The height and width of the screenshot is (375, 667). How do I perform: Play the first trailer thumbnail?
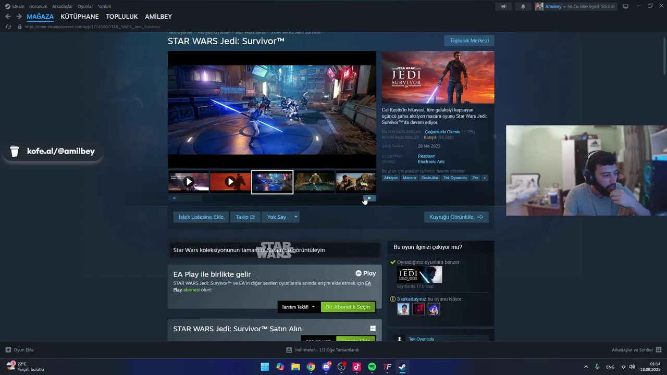[189, 182]
